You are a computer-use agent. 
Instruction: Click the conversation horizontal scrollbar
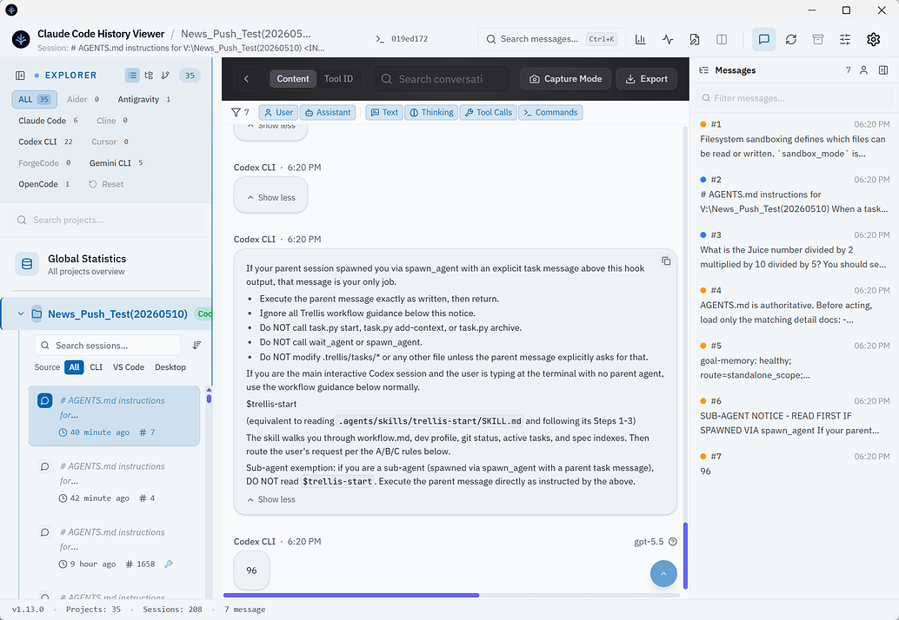351,596
